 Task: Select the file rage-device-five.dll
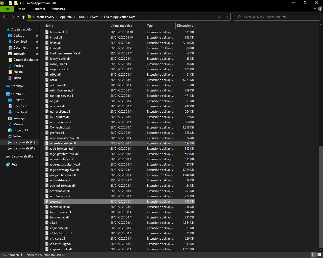[x=119, y=143]
